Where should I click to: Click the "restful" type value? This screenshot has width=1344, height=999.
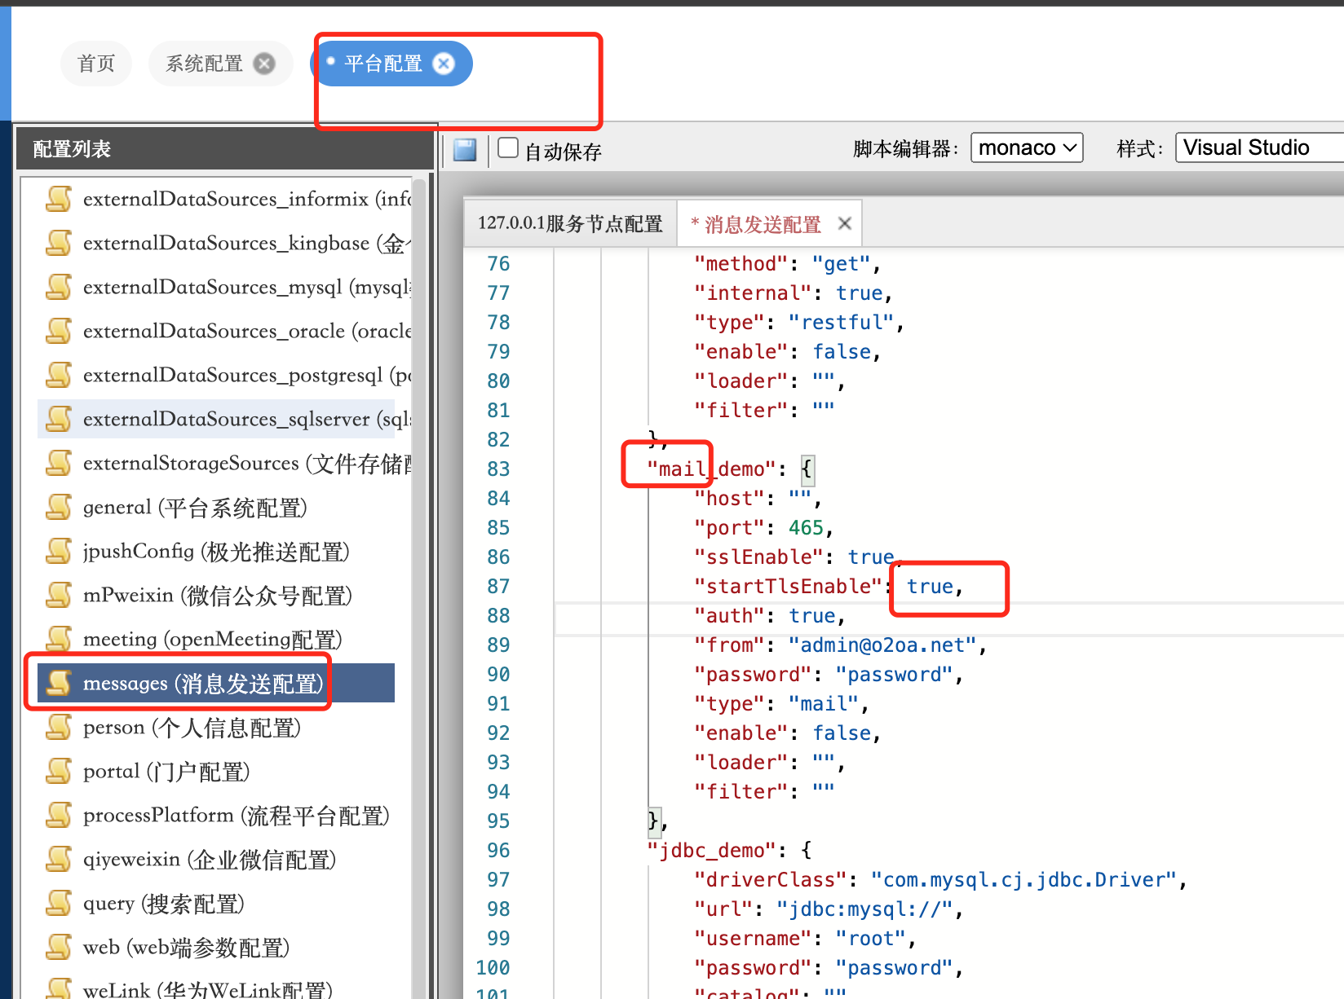pos(842,322)
